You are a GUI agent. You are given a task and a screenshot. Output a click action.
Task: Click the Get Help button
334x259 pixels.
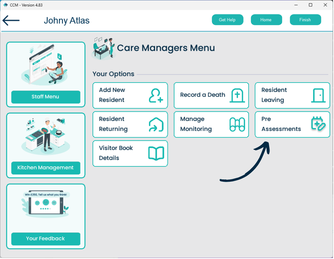(227, 20)
